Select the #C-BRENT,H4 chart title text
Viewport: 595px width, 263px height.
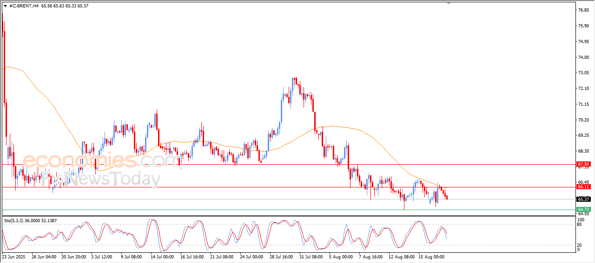24,6
